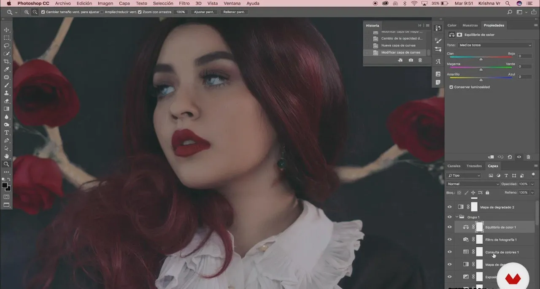The image size is (540, 289).
Task: Select the horizontal Type tool
Action: (x=6, y=132)
